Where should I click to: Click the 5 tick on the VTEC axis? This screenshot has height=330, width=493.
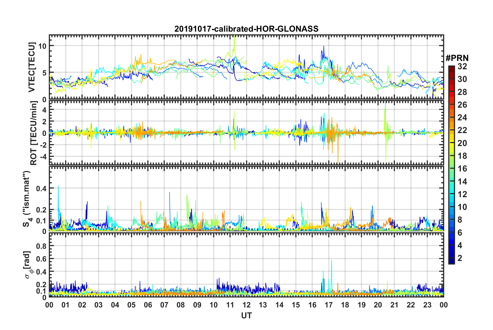[44, 73]
